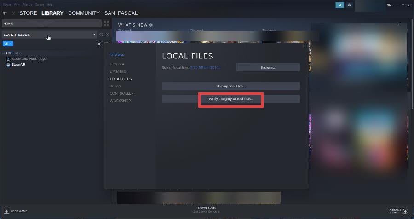The height and width of the screenshot is (219, 414).
Task: Click the Friends & Chat label
Action: [x=395, y=211]
